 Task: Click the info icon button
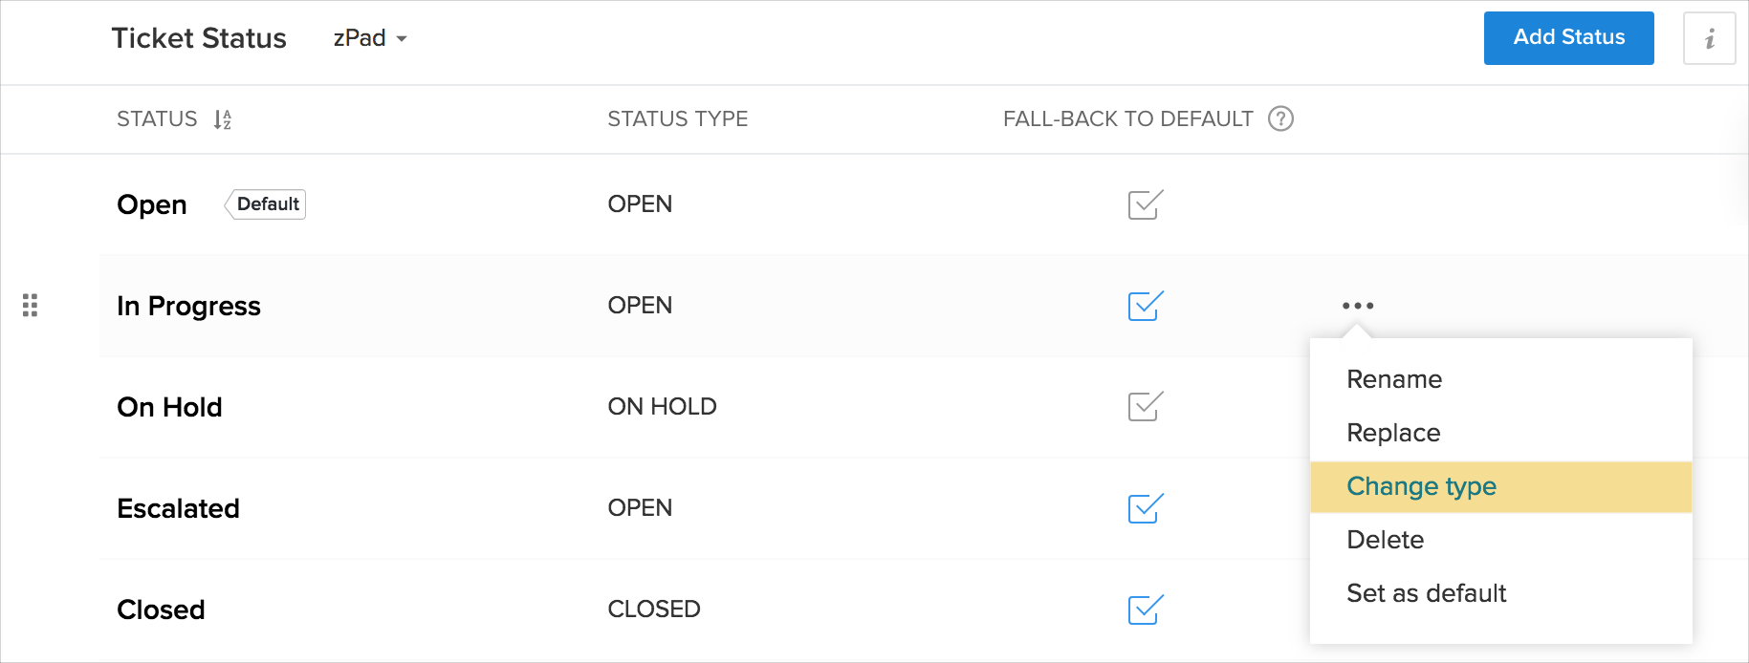click(1709, 38)
